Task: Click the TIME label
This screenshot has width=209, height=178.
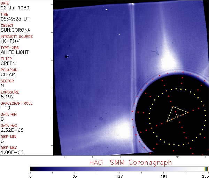Action: pos(5,14)
